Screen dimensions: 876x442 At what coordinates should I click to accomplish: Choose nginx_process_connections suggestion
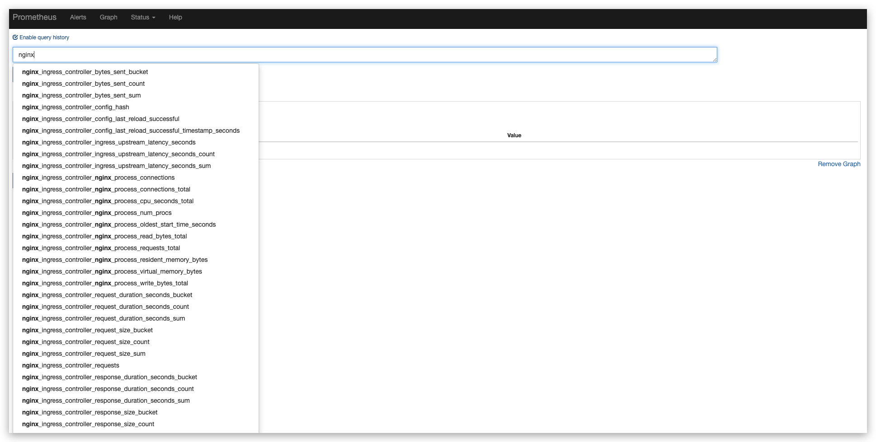tap(136, 177)
